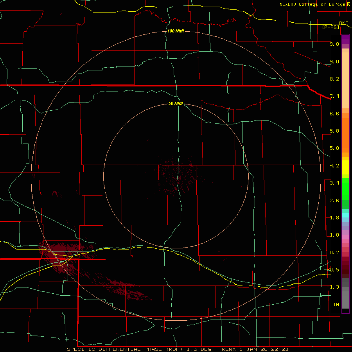
Task: Click the 6.6 value on the color scale
Action: click(334, 113)
